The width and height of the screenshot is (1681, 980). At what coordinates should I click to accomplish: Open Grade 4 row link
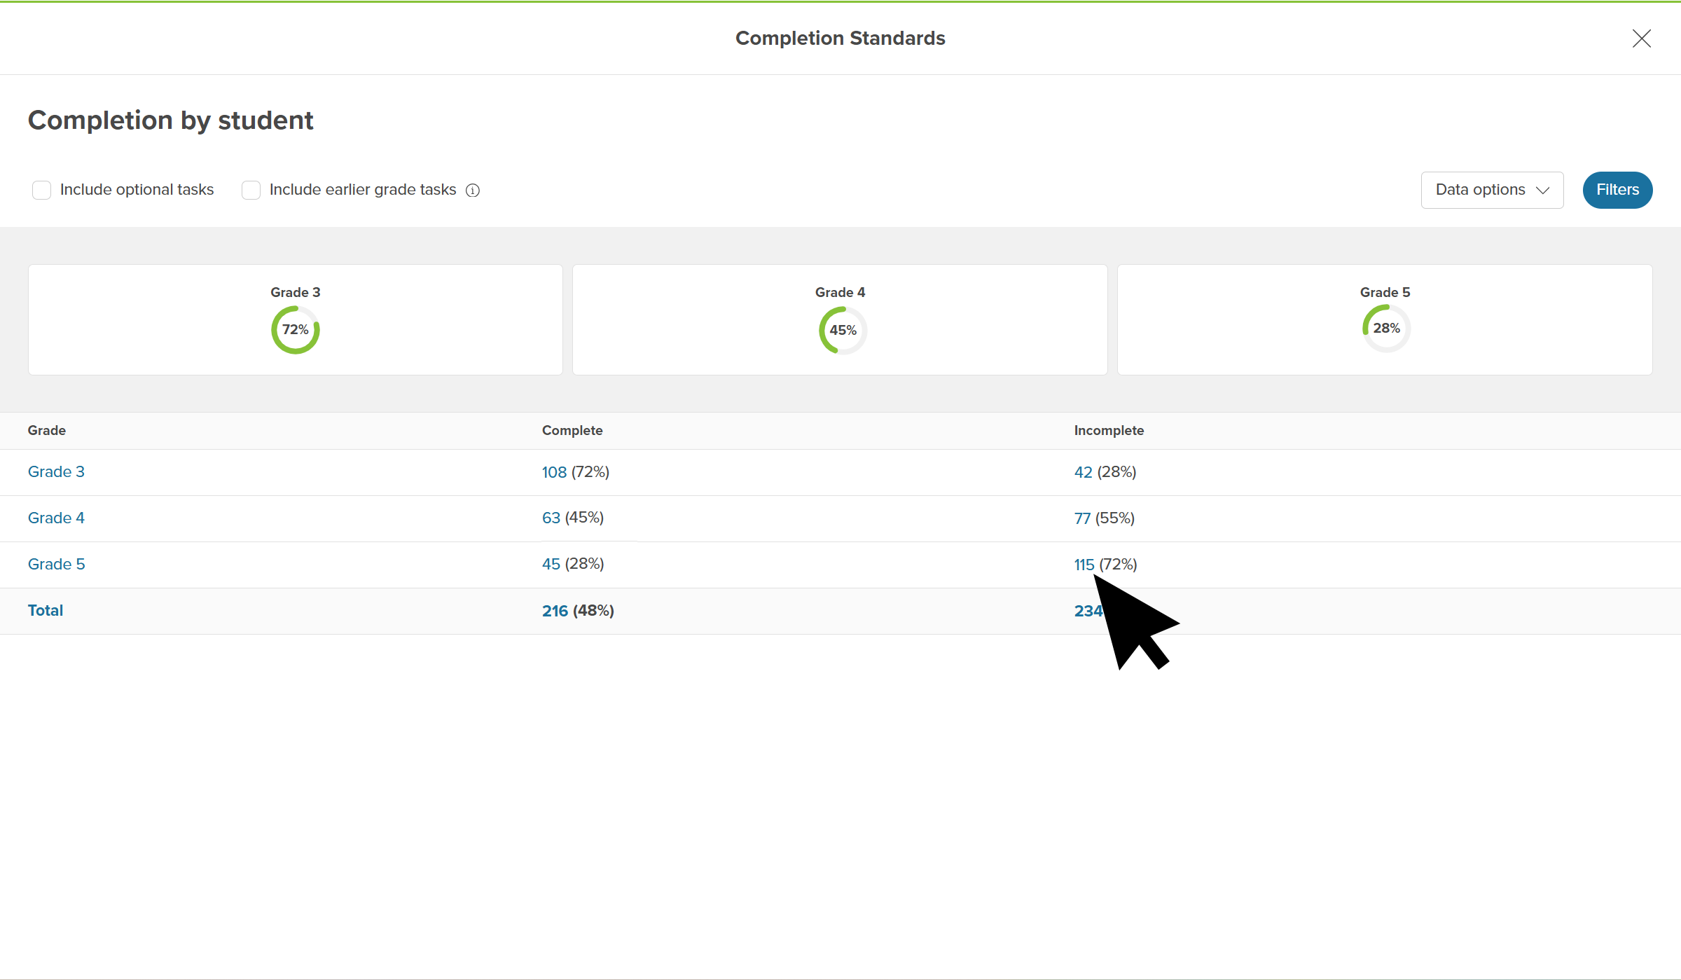click(56, 518)
